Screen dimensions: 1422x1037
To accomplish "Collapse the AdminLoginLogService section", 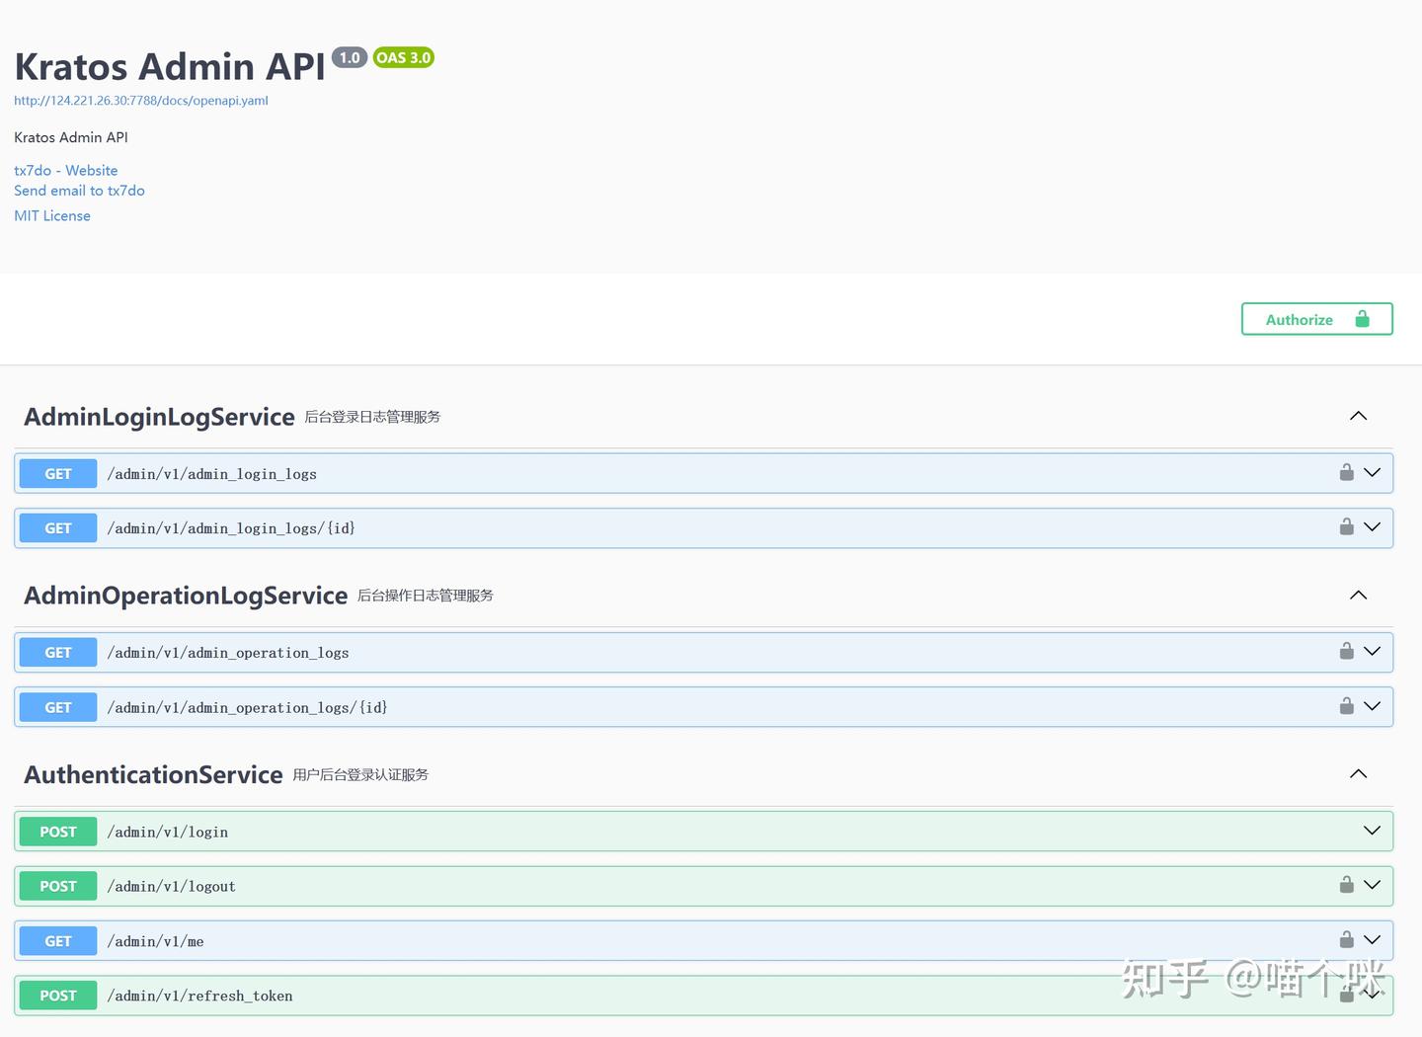I will click(1358, 416).
